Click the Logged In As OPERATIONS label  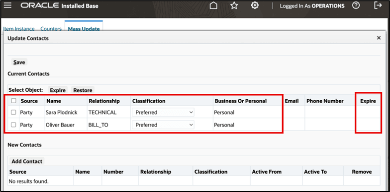[x=312, y=6]
